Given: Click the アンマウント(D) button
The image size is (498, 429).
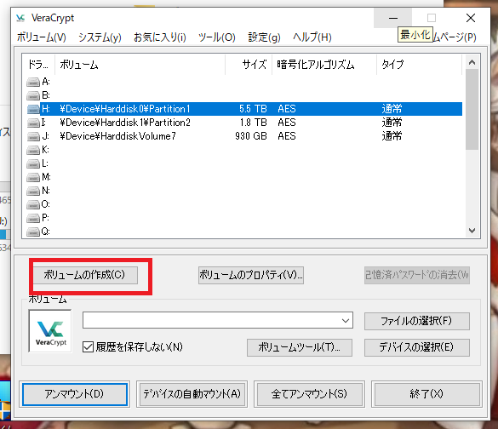Looking at the screenshot, I should tap(75, 394).
